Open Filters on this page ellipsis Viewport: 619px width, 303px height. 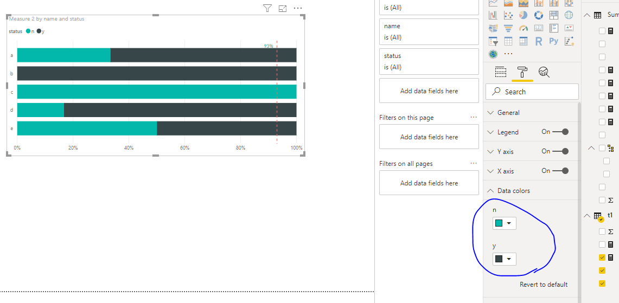(x=474, y=117)
